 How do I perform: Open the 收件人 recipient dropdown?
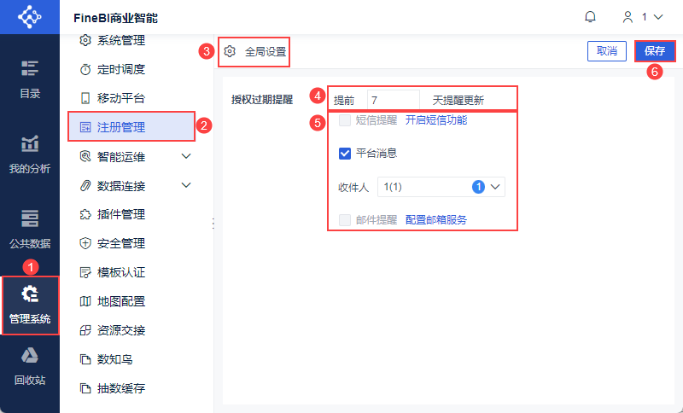(x=441, y=187)
